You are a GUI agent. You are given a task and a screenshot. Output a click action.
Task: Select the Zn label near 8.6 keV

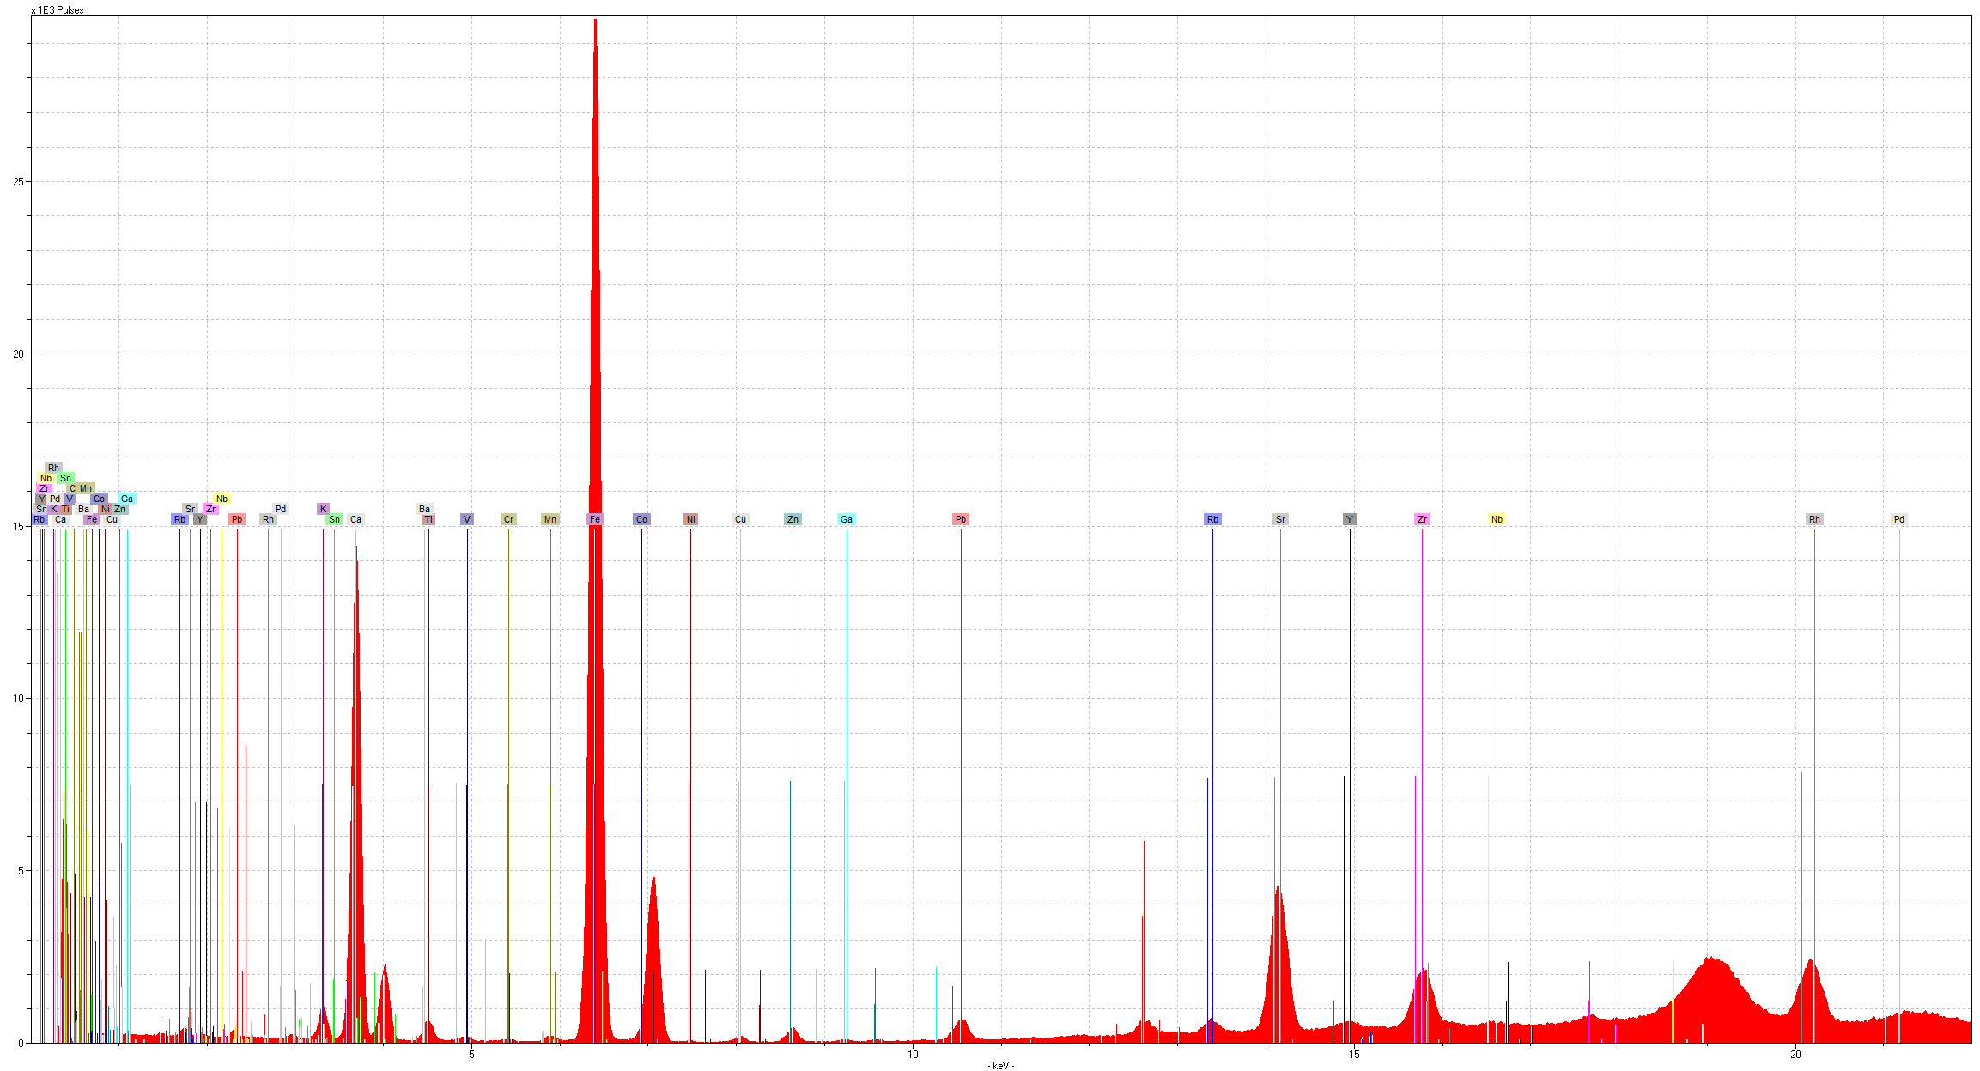click(793, 519)
